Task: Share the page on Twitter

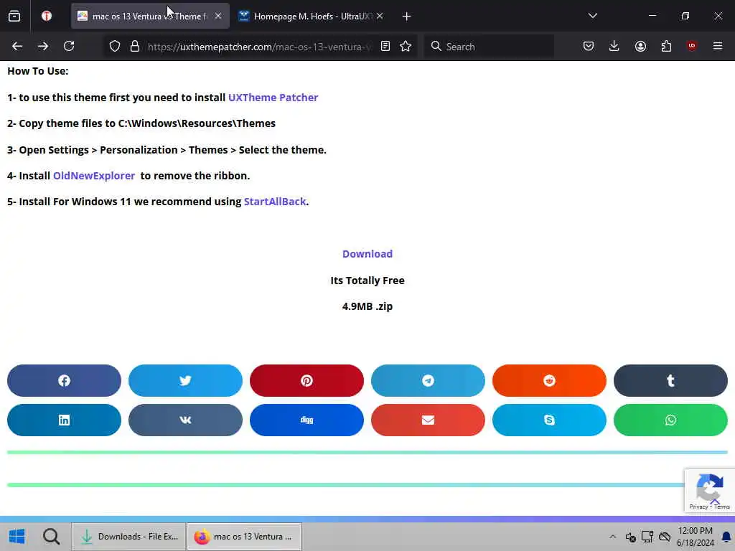Action: [185, 380]
